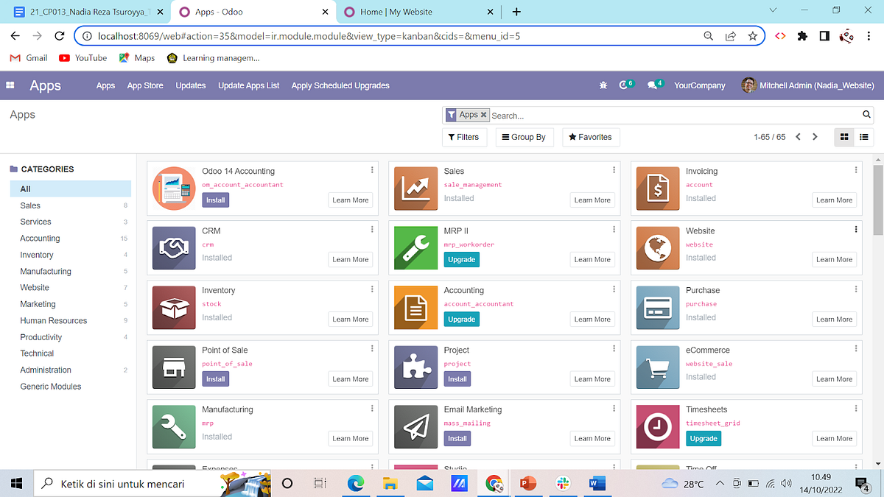
Task: Click the Email Marketing paper plane icon
Action: tap(415, 426)
